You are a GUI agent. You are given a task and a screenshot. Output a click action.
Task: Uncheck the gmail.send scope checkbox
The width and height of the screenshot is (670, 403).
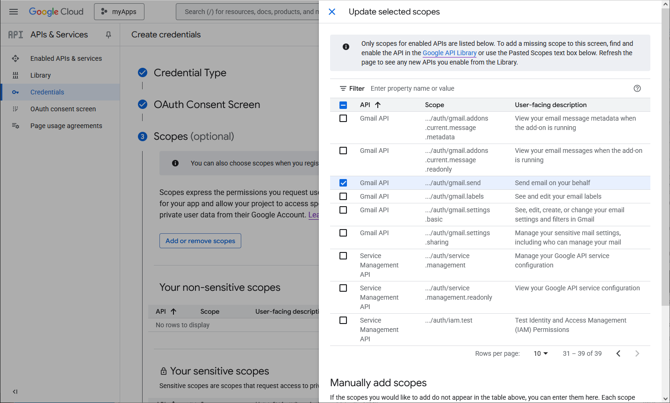[x=343, y=183]
